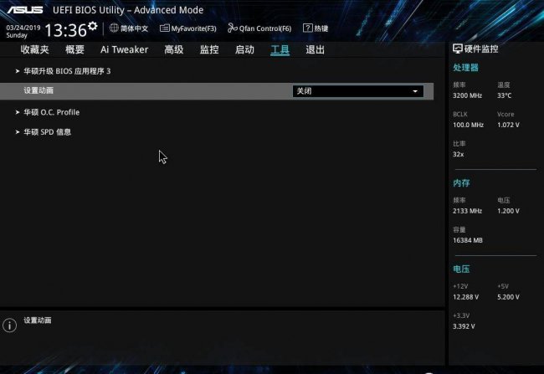Click the 3200 MHz frequency value

click(x=467, y=95)
